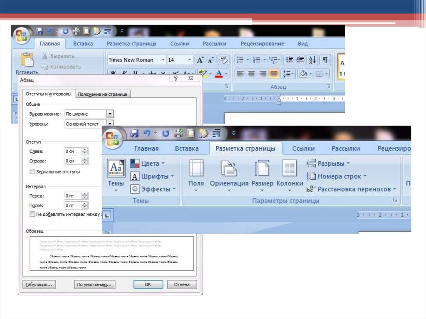Toggle Не добавлять интервал checkbox
Screen dimensions: 426x319
(32, 214)
